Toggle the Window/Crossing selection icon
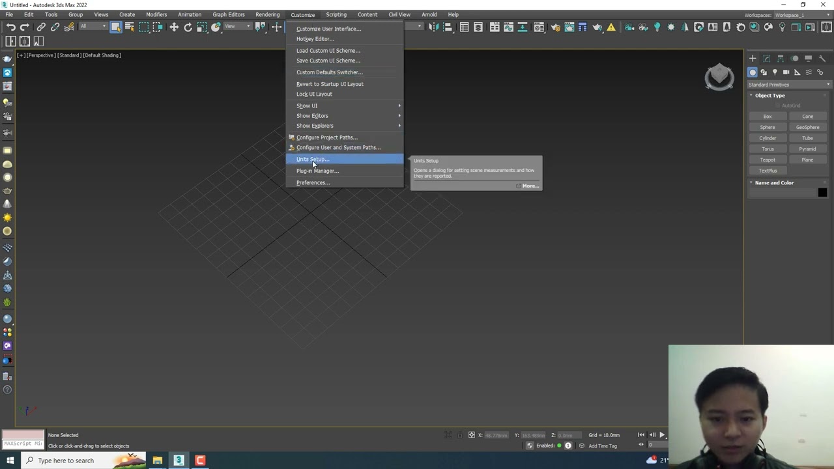Image resolution: width=834 pixels, height=469 pixels. point(158,27)
